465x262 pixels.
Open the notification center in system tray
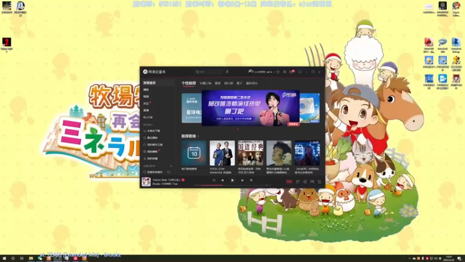pos(459,259)
